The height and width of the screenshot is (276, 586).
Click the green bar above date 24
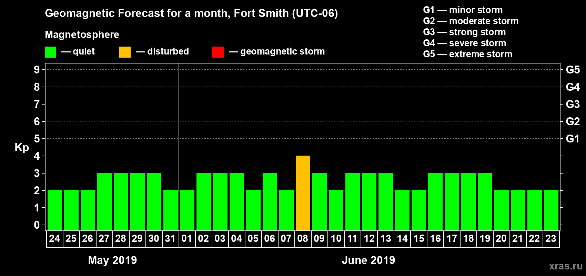pyautogui.click(x=55, y=210)
